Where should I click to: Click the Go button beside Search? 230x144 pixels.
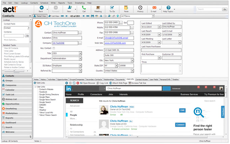tap(225, 9)
